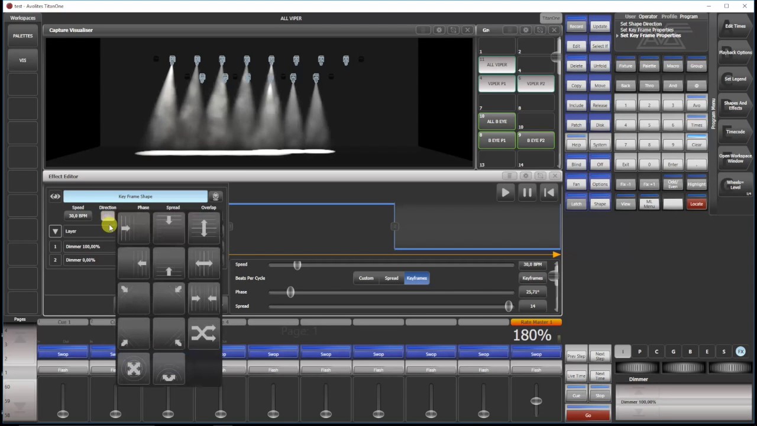Screen dimensions: 757x426
Task: Select the left-to-right direction arrow icon
Action: pyautogui.click(x=134, y=228)
